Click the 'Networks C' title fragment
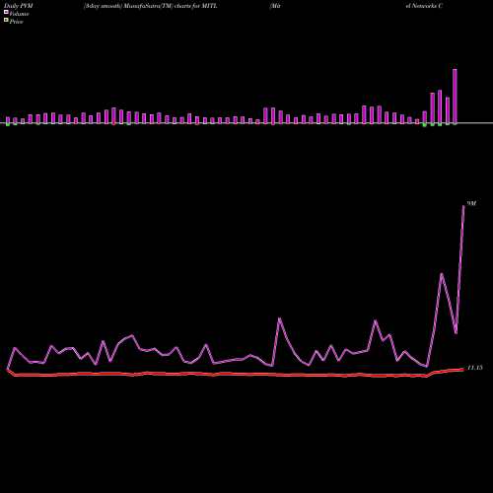Image resolution: width=493 pixels, height=493 pixels. 427,6
